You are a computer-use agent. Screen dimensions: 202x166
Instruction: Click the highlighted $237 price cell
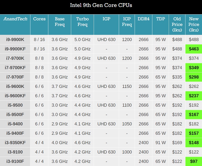[x=194, y=96]
